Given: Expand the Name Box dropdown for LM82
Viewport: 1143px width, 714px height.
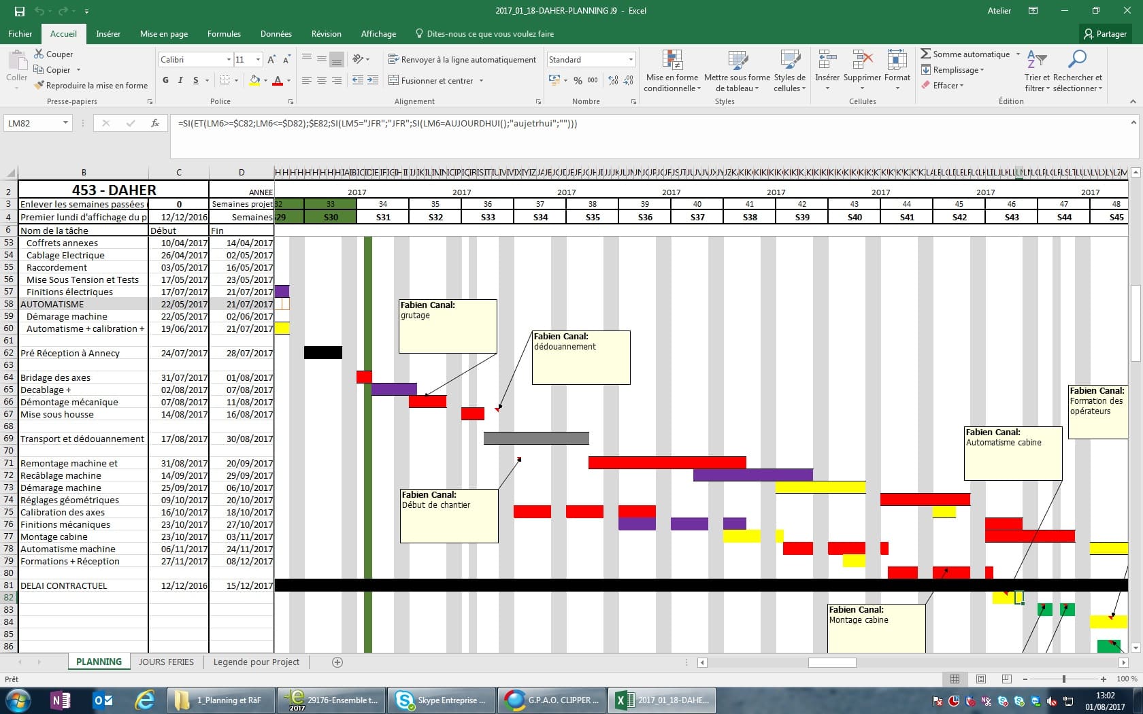Looking at the screenshot, I should pyautogui.click(x=65, y=123).
